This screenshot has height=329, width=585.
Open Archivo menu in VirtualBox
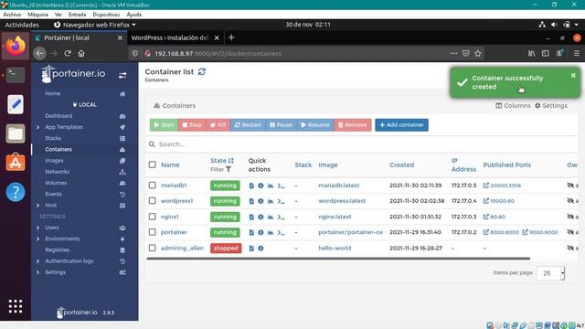[x=12, y=15]
